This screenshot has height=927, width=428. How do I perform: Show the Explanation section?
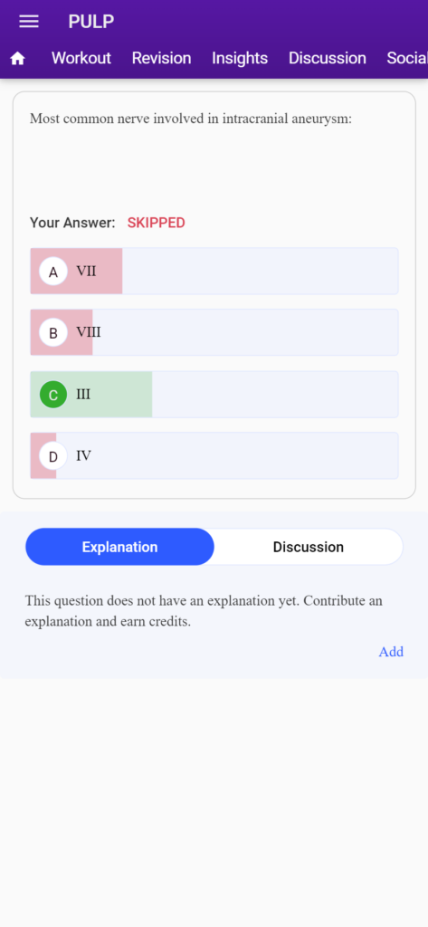tap(120, 547)
